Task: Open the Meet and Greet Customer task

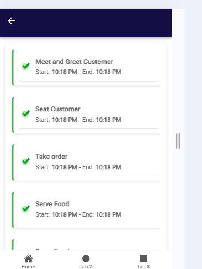Action: pos(86,67)
